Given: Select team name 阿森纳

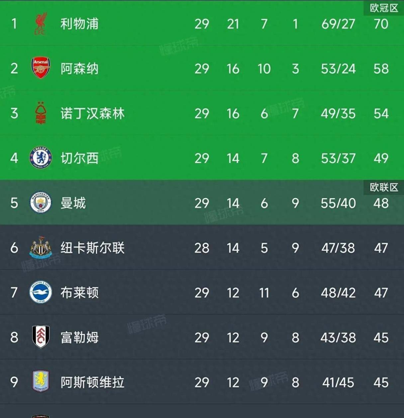Looking at the screenshot, I should (79, 69).
